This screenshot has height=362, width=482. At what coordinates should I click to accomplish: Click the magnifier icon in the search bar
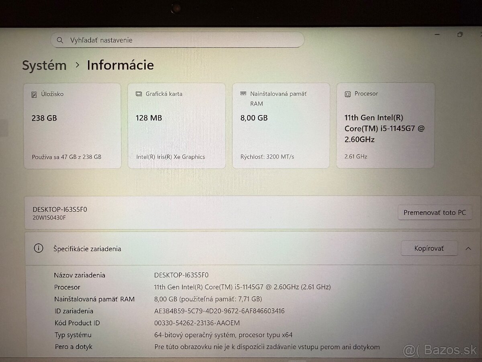pos(60,40)
